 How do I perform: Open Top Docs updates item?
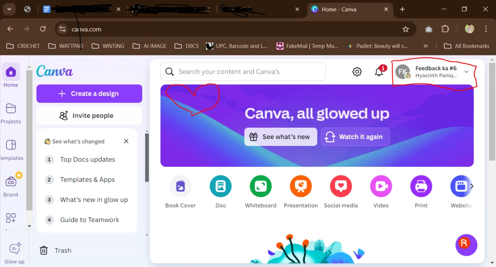[87, 160]
